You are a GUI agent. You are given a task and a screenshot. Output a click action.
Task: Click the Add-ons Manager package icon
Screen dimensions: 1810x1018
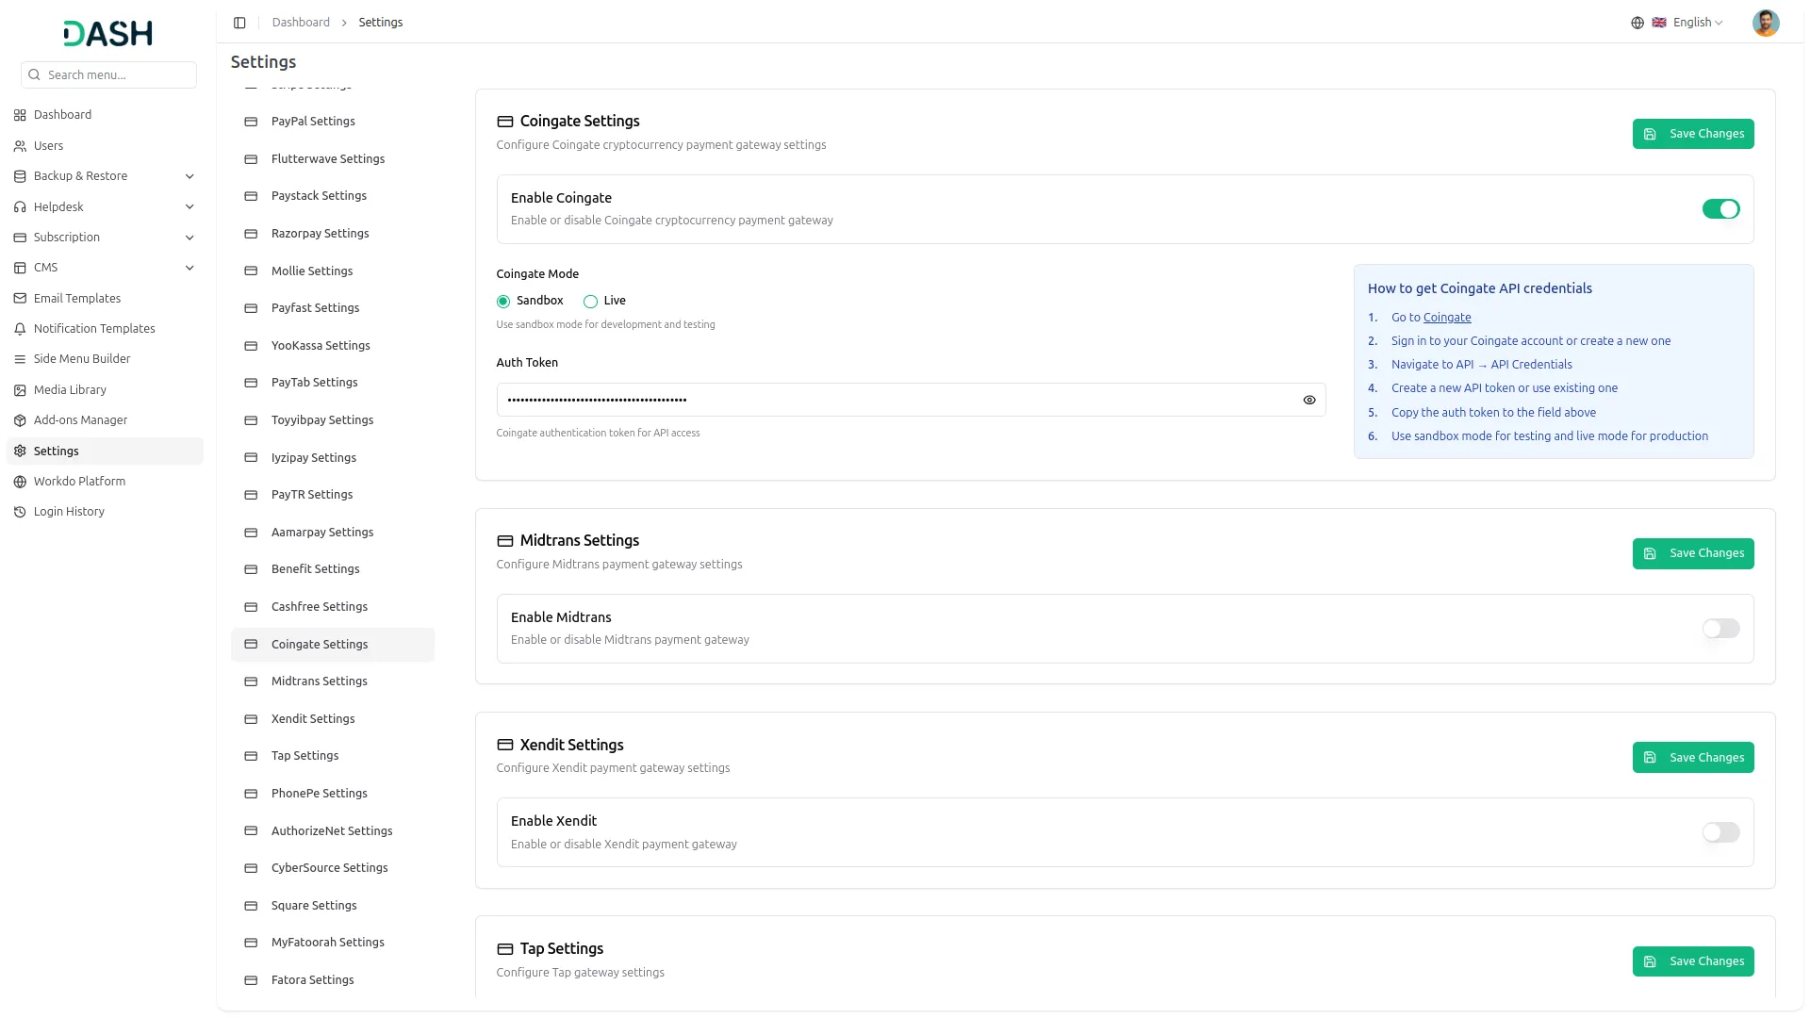20,420
